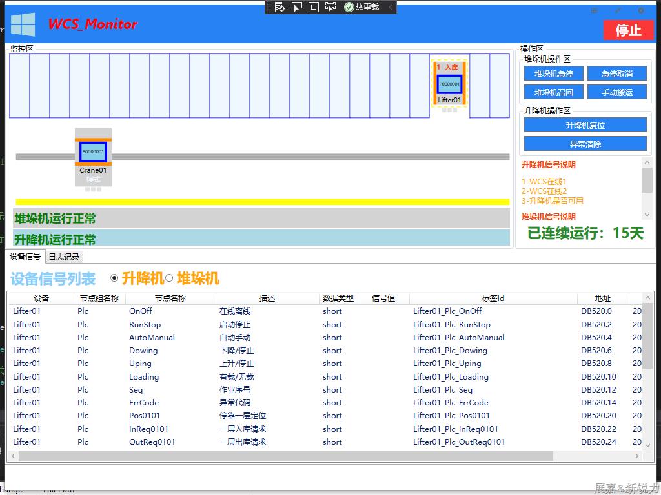Click the 升降机复位 reset button
Image resolution: width=661 pixels, height=495 pixels.
(x=585, y=125)
